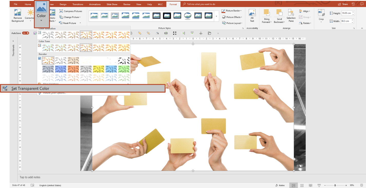Image resolution: width=366 pixels, height=188 pixels.
Task: Expand the Reset Picture arrow
Action: tap(80, 23)
